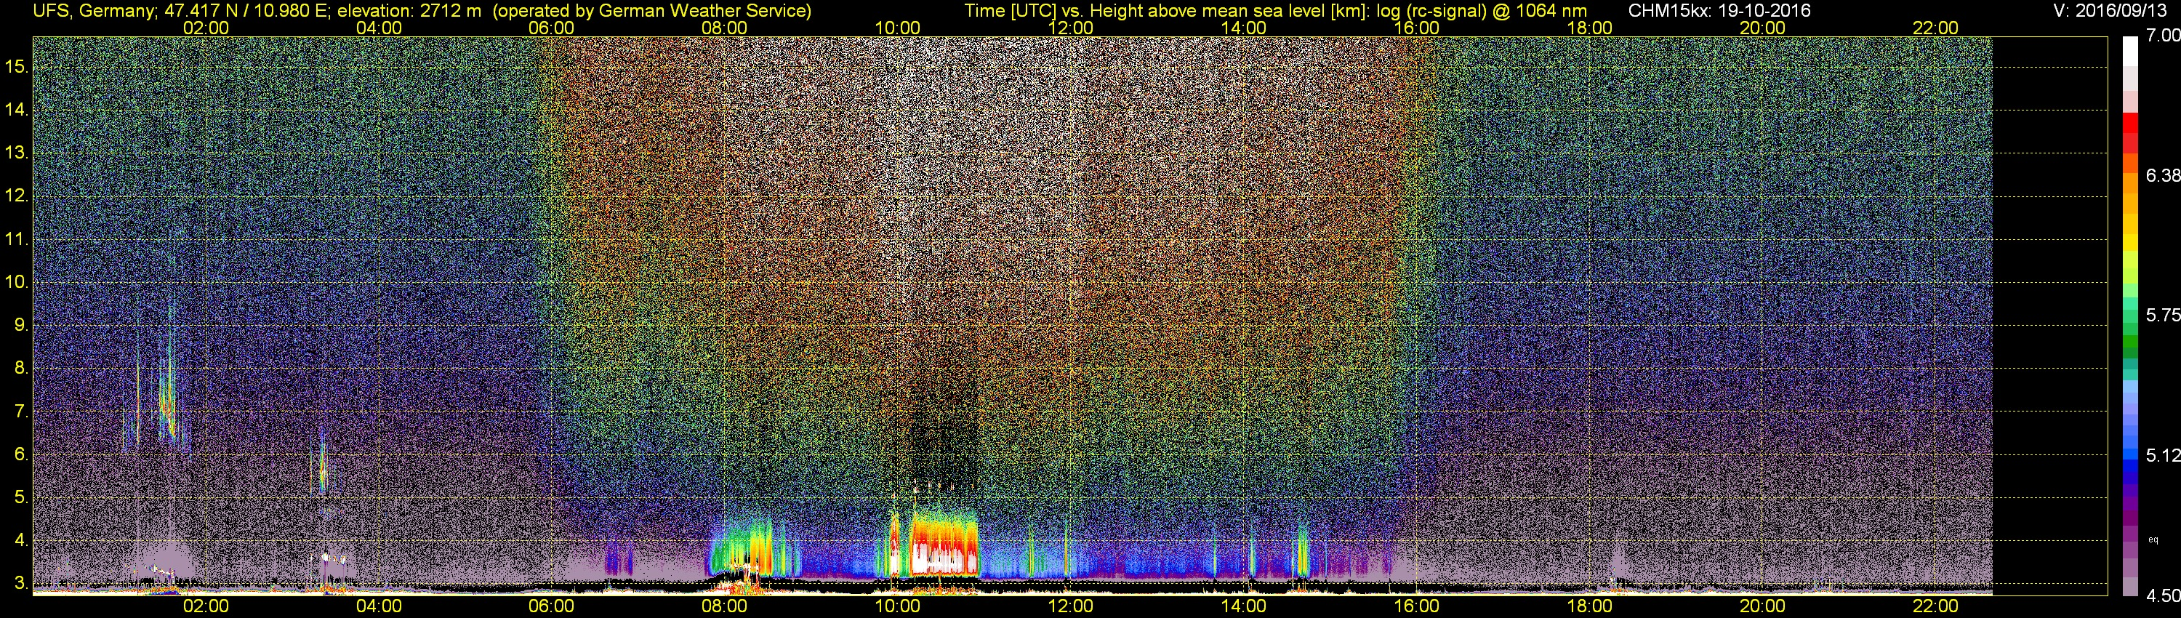
Task: Click the 6.38 value on the color scale
Action: [x=2162, y=175]
